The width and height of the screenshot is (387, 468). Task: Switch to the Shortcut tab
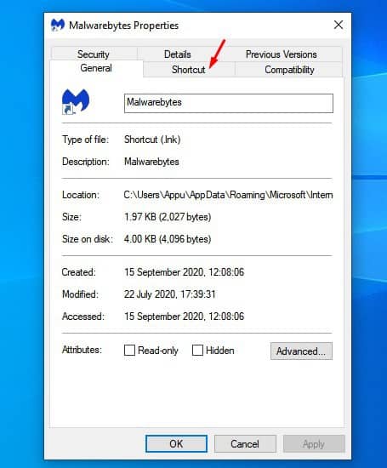click(189, 70)
